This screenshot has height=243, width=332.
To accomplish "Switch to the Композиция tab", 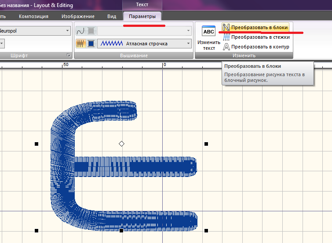I will (33, 16).
